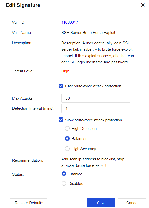
Task: Click the SSH Server Brute Force Exploit name
Action: coord(88,33)
